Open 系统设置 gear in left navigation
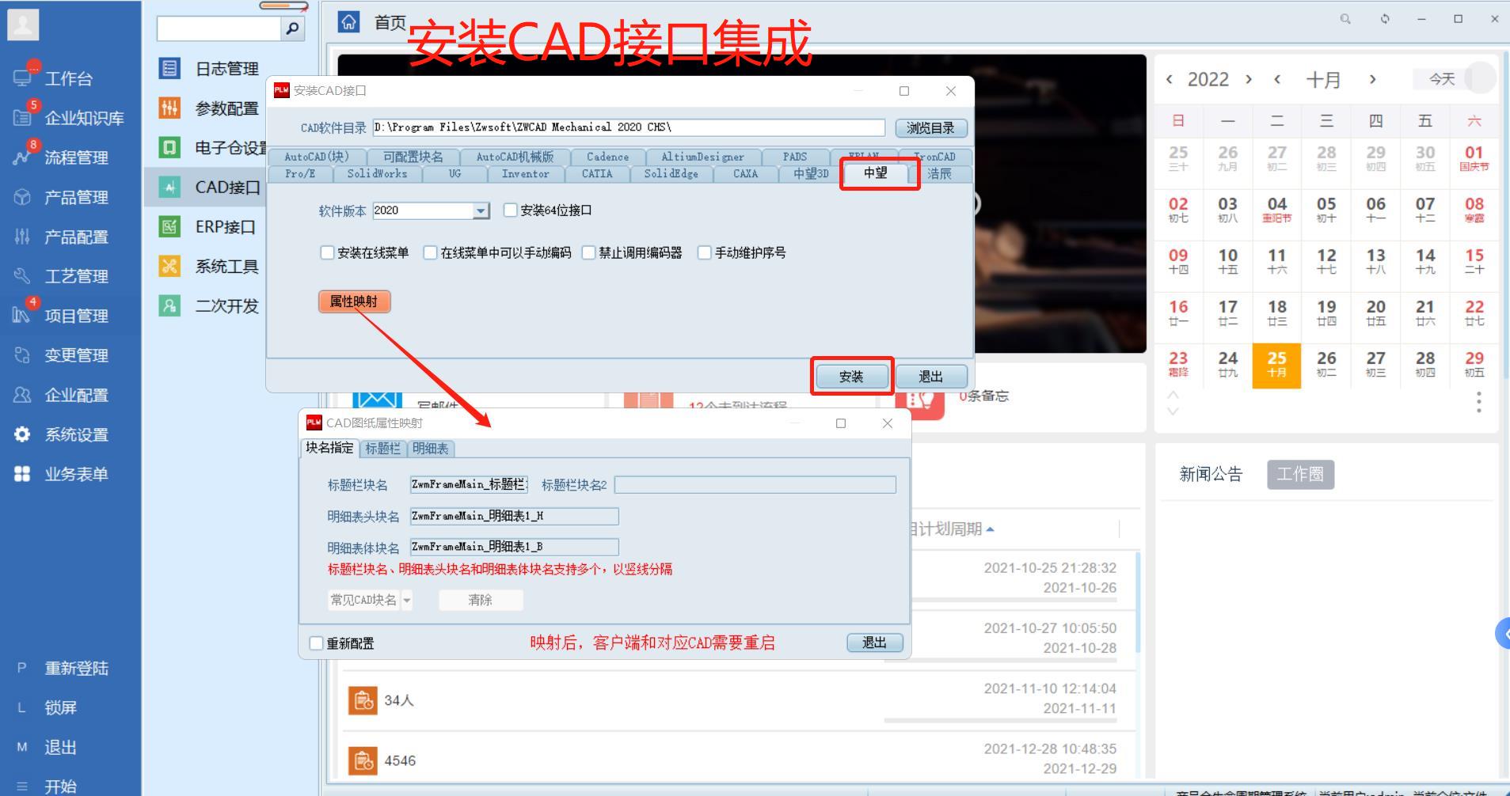Screen dimensions: 1510x796 22,434
